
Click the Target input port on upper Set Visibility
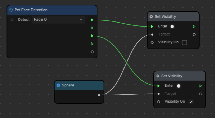tap(152, 34)
